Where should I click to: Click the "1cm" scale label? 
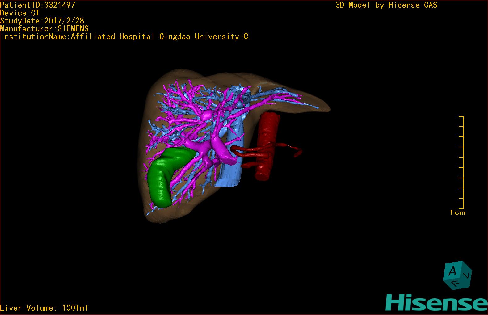click(x=457, y=212)
